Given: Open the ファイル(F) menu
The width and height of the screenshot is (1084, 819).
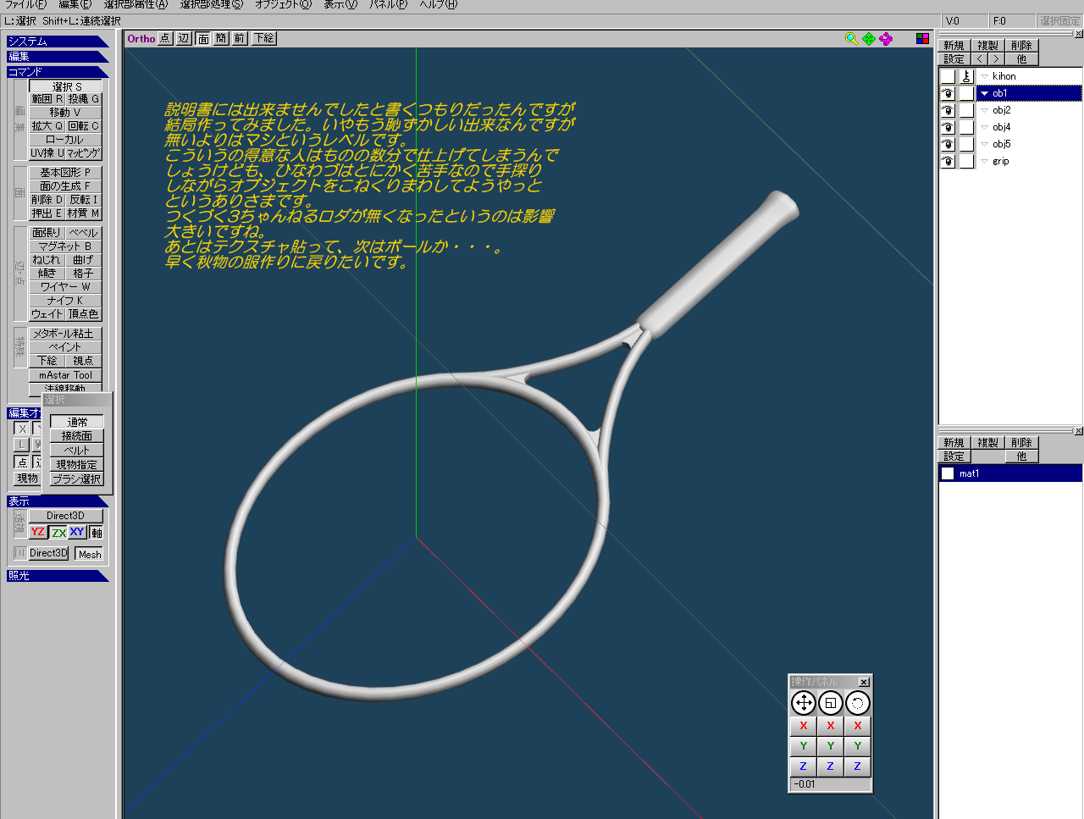Looking at the screenshot, I should point(25,4).
